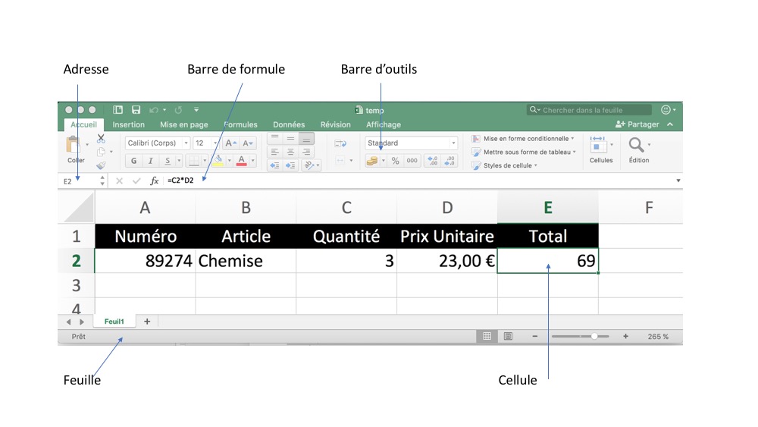
Task: Click the wrap text icon
Action: click(340, 143)
